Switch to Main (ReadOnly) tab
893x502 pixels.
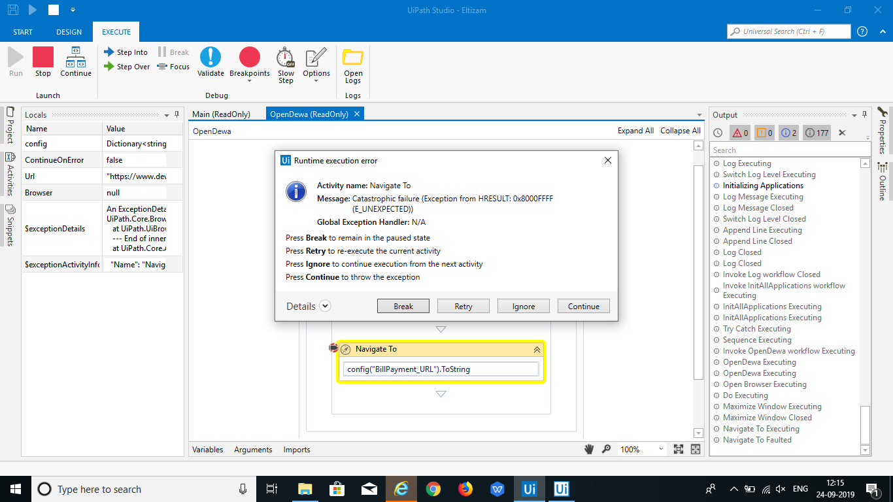click(221, 114)
